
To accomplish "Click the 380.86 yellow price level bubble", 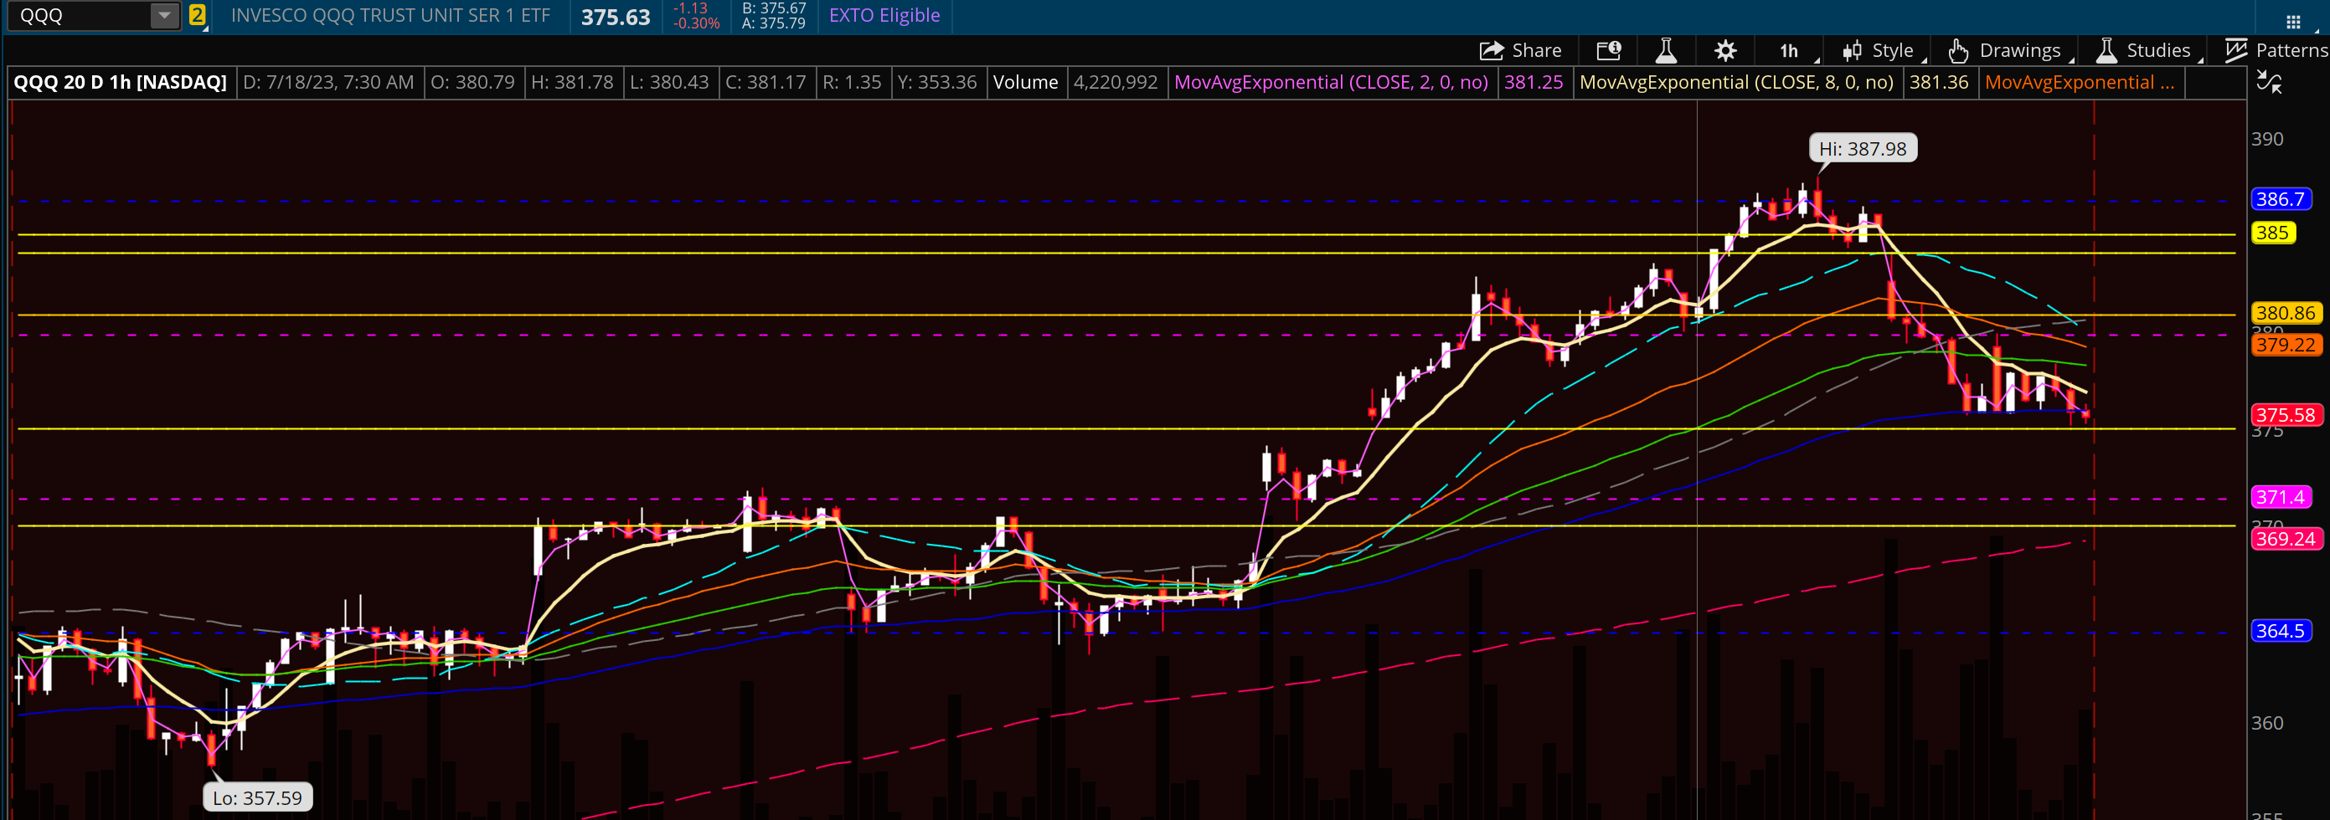I will click(2286, 313).
